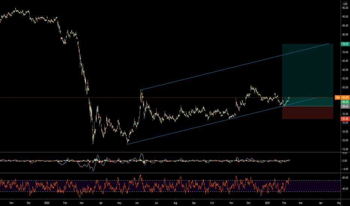Click the 35.00 price axis label
Image resolution: width=350 pixels, height=206 pixels.
point(345,114)
